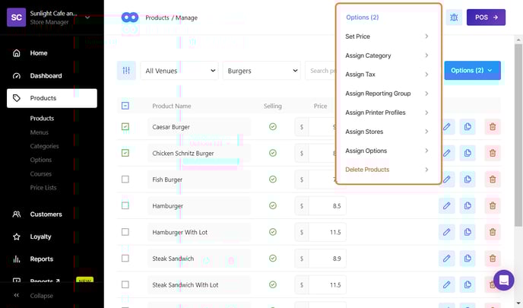The image size is (523, 308).
Task: Delete the Steak Sandwich product
Action: [492, 259]
